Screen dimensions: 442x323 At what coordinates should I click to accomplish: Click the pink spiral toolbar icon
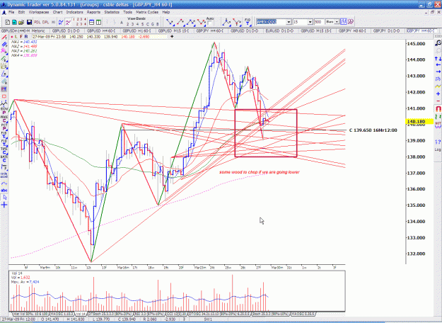pyautogui.click(x=350, y=22)
